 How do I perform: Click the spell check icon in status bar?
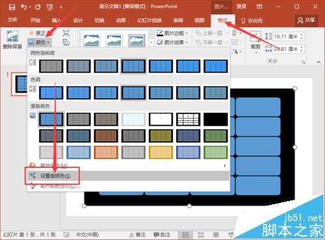[66, 235]
